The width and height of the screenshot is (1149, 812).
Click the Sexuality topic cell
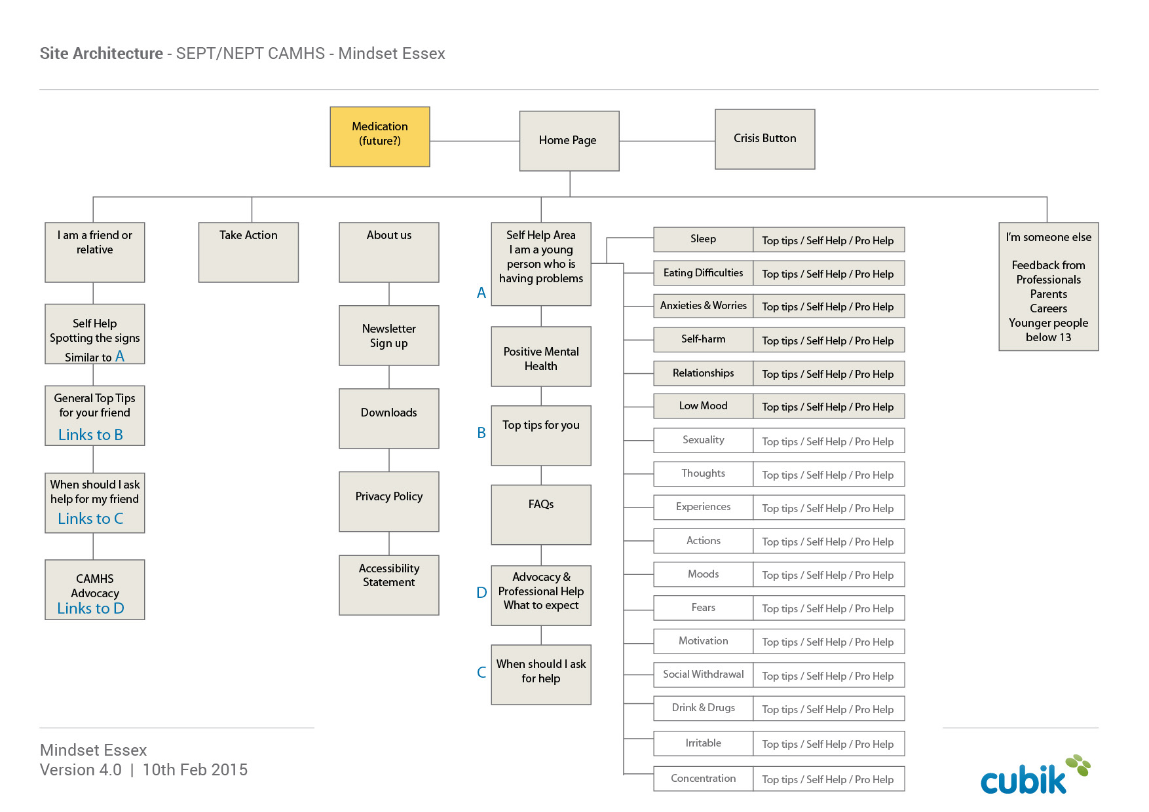tap(704, 441)
